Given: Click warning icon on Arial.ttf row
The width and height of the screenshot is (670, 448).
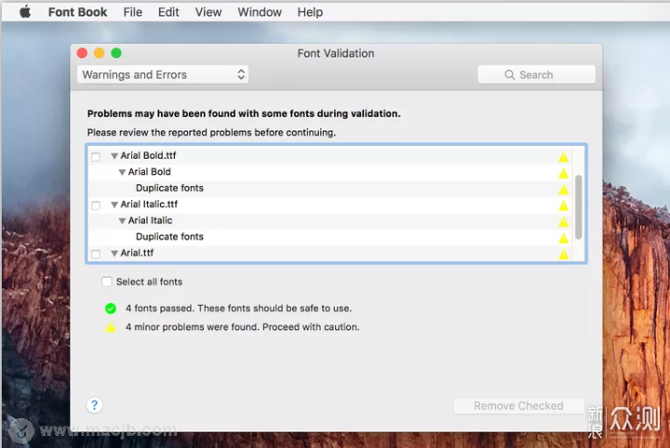Looking at the screenshot, I should click(x=564, y=255).
